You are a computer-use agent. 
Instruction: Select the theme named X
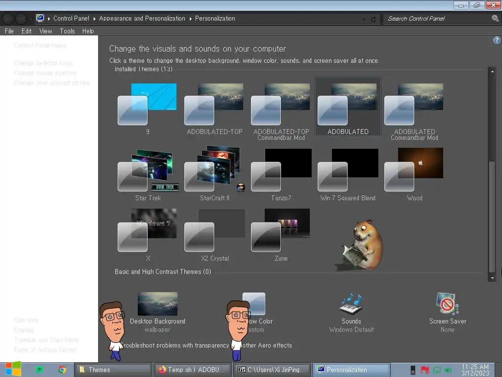coord(148,235)
